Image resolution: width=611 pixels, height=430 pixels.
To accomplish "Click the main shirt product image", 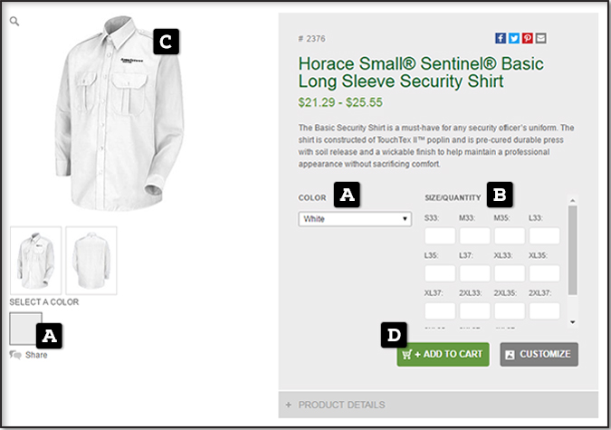I will point(100,109).
